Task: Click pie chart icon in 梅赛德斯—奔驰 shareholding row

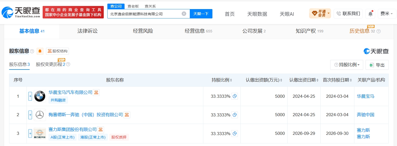Action: tap(235, 115)
